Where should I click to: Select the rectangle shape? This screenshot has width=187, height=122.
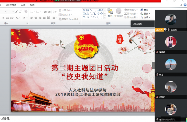pos(98,10)
